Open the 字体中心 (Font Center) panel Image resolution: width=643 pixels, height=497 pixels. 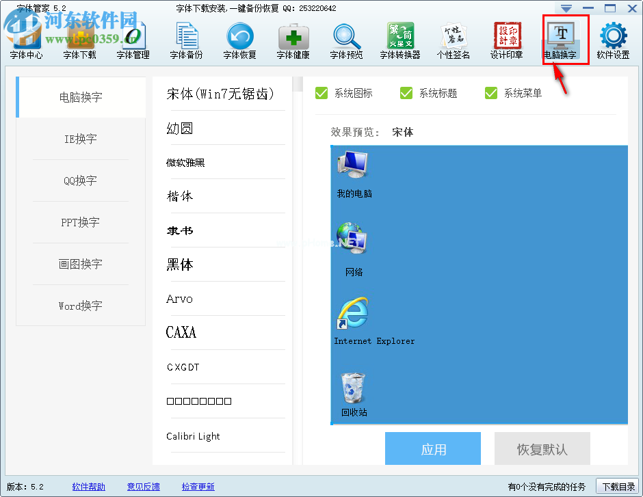point(25,40)
